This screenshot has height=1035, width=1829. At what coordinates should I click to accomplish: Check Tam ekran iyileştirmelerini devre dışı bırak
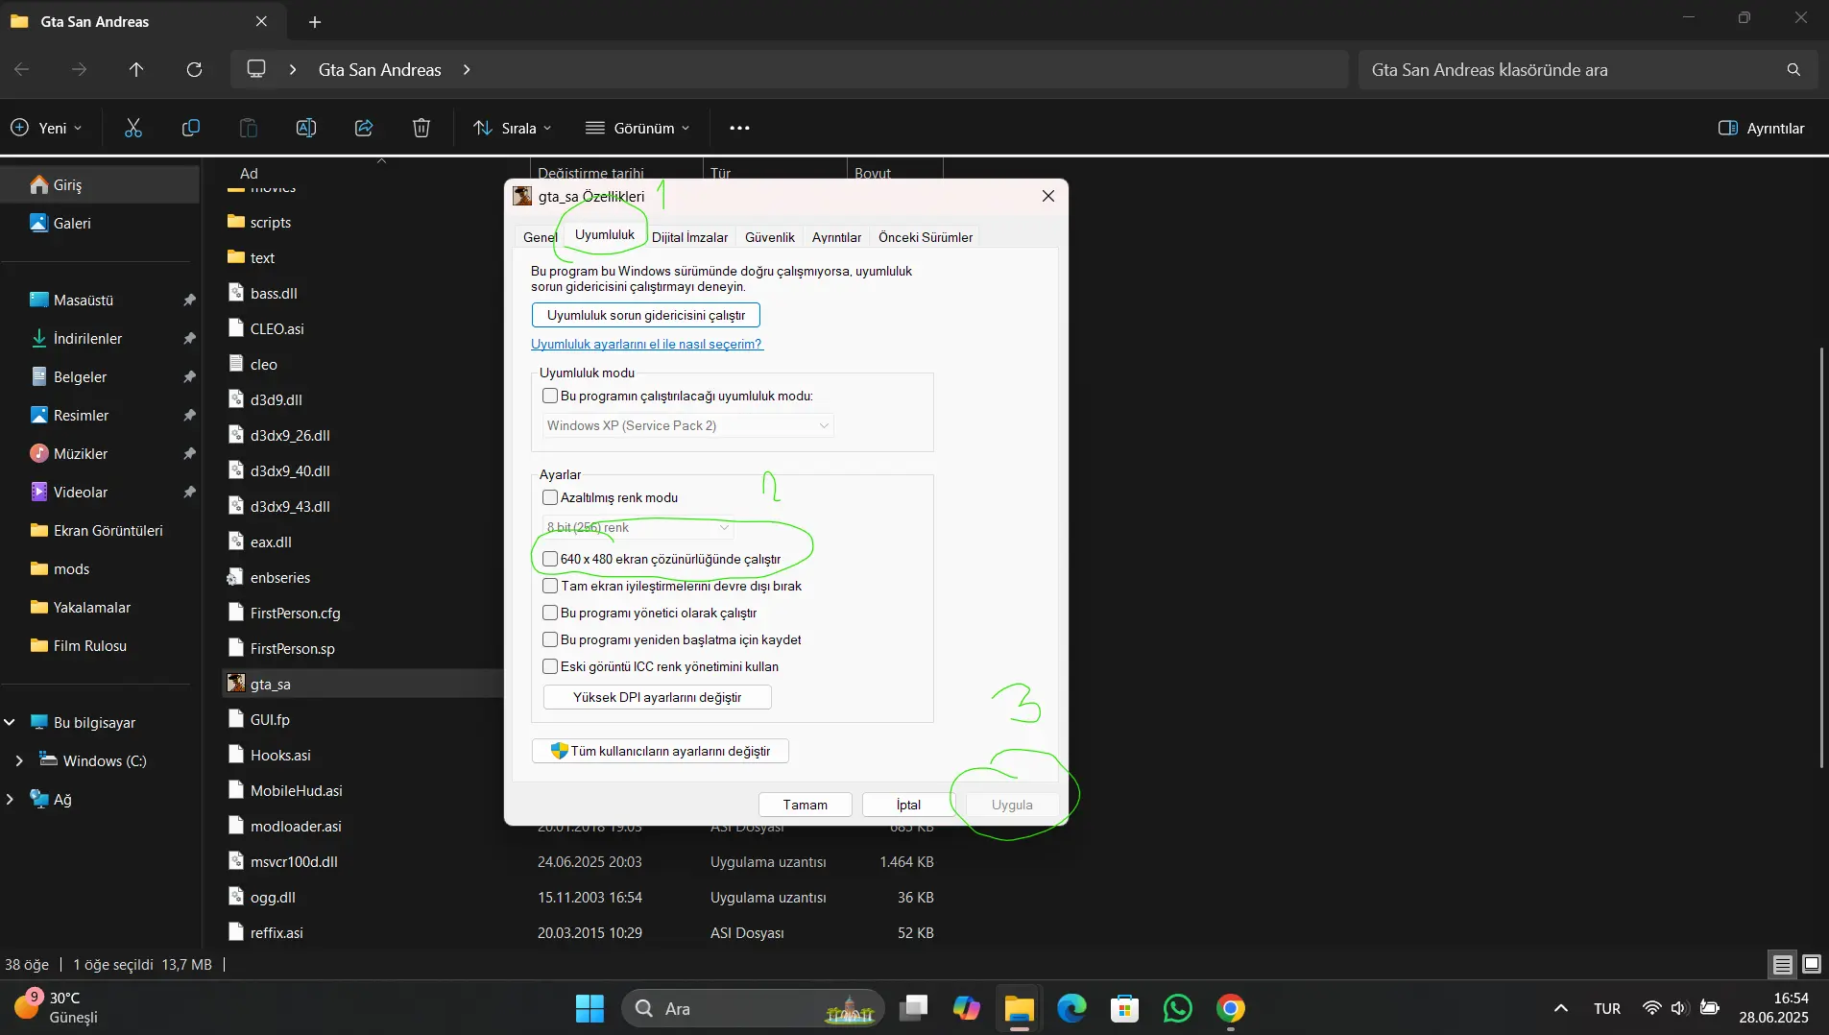pos(550,586)
